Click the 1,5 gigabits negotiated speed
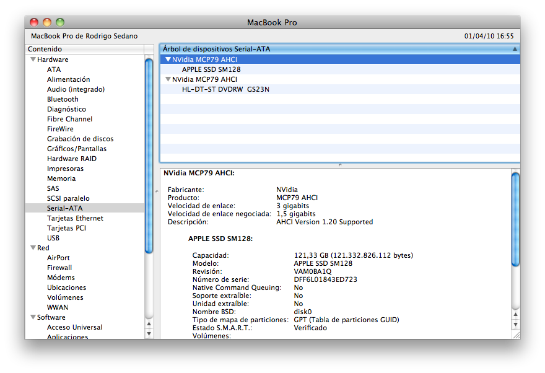545x373 pixels. tap(296, 214)
